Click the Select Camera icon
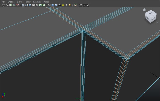The image size is (160, 101). 4,5
